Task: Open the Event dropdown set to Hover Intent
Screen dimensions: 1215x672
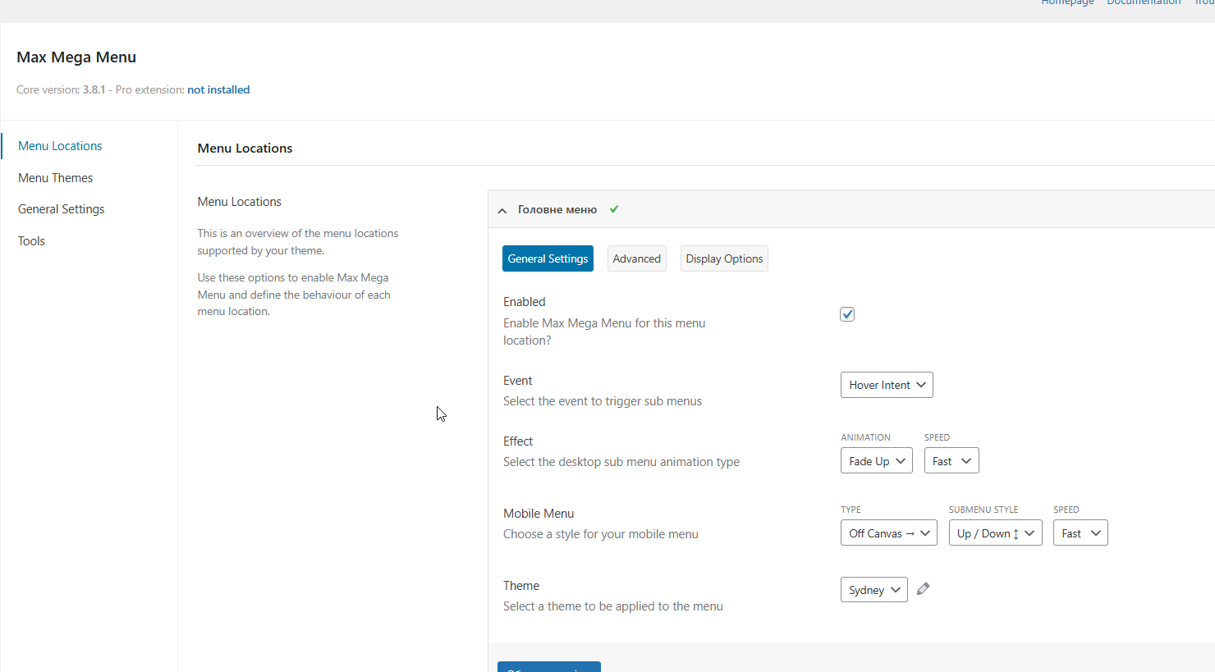Action: [887, 385]
